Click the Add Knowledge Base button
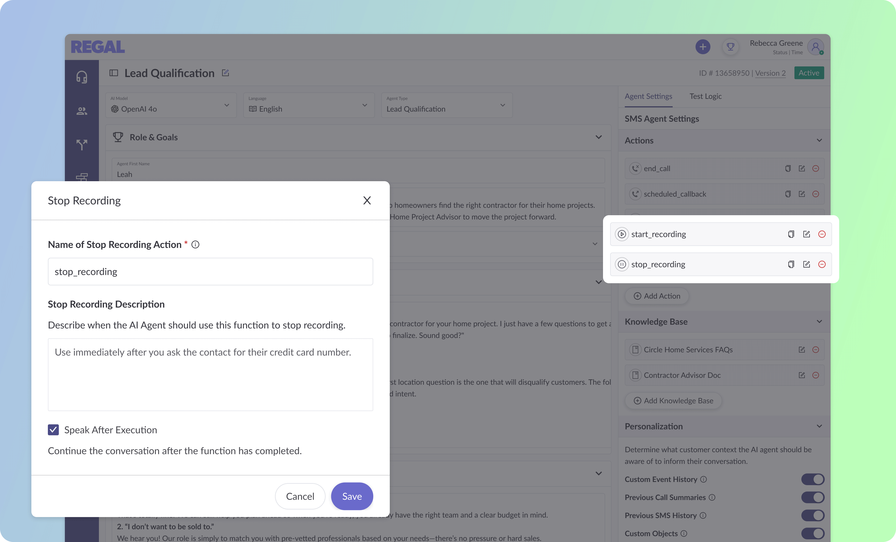Viewport: 896px width, 542px height. point(673,401)
